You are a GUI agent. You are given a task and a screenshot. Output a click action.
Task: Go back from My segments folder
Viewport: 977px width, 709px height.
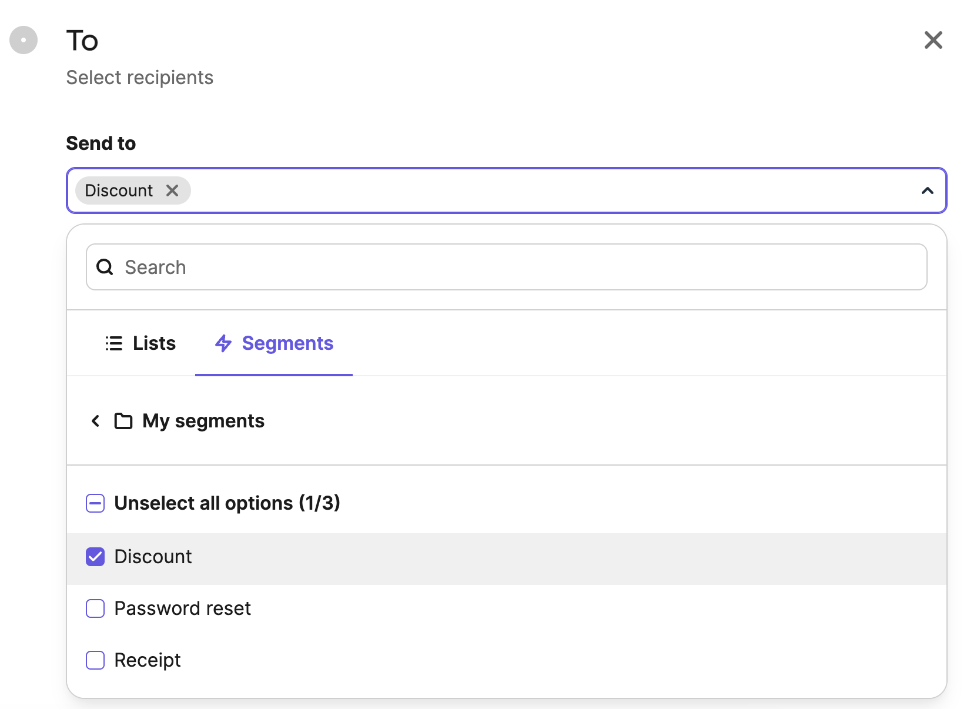[x=95, y=421]
